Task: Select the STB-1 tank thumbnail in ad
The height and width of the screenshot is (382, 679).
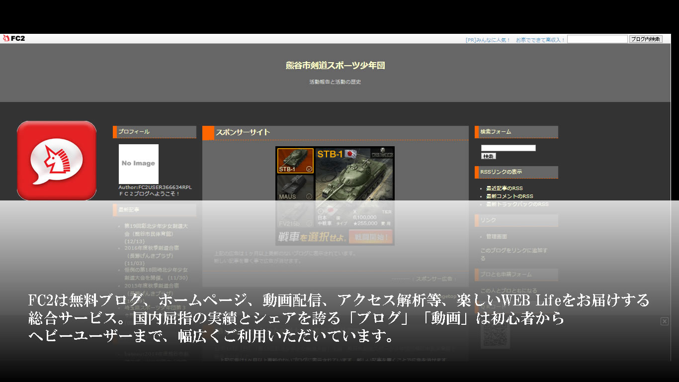Action: (x=295, y=161)
